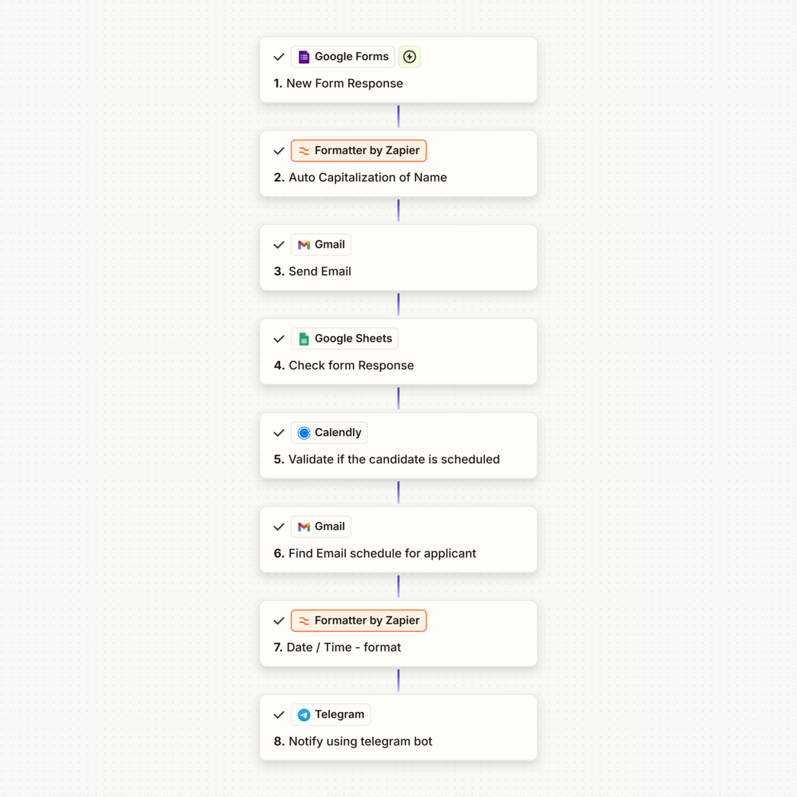This screenshot has height=797, width=797.
Task: Click the checkmark on the Calendly step
Action: [279, 433]
